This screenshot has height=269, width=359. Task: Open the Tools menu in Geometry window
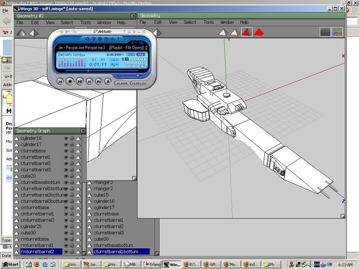tap(208, 22)
